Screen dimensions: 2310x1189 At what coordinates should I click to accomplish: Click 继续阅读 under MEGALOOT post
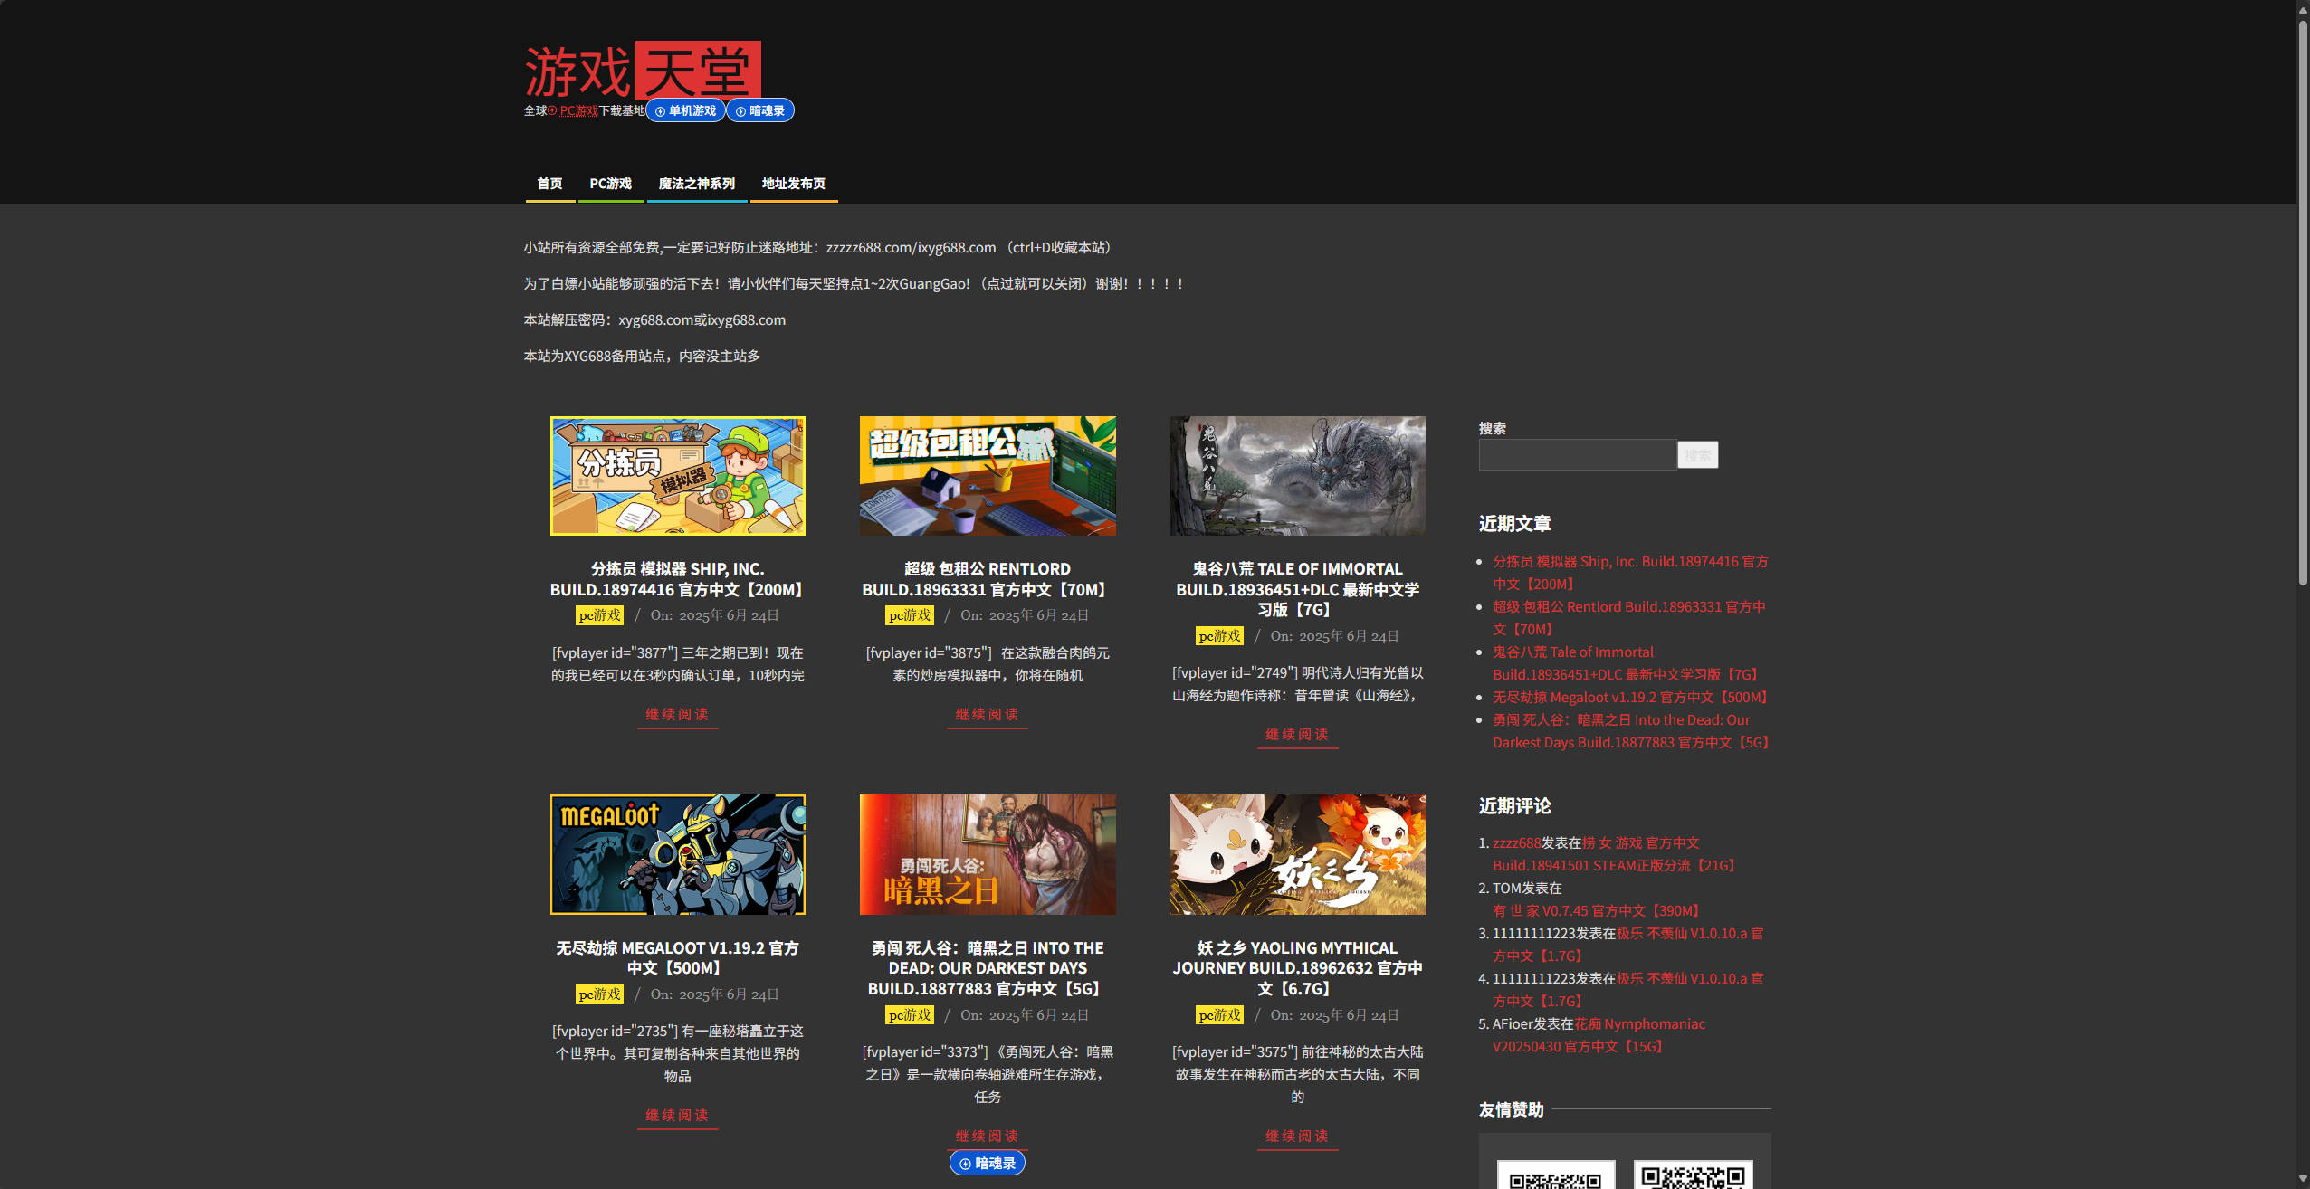coord(678,1116)
